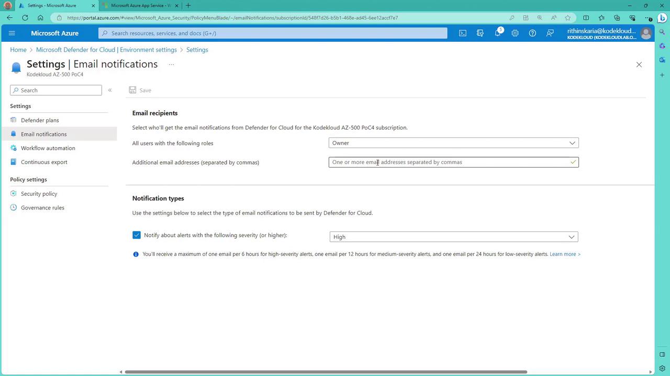
Task: Open the Feedback icon in header
Action: tap(550, 33)
